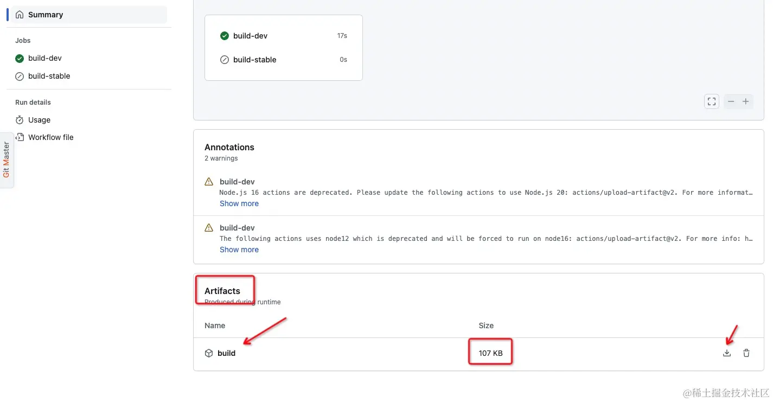Click the Workflow file code icon
Viewport: 773px width, 402px height.
click(20, 137)
